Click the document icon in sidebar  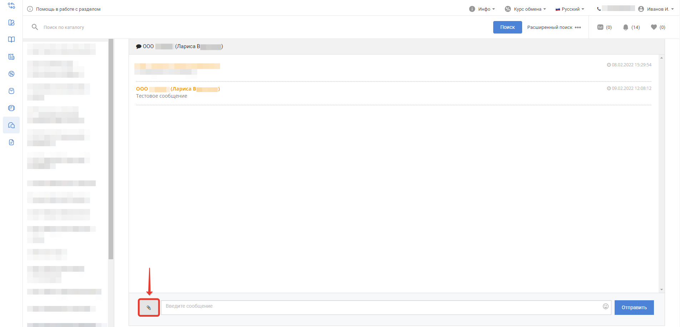pyautogui.click(x=11, y=142)
